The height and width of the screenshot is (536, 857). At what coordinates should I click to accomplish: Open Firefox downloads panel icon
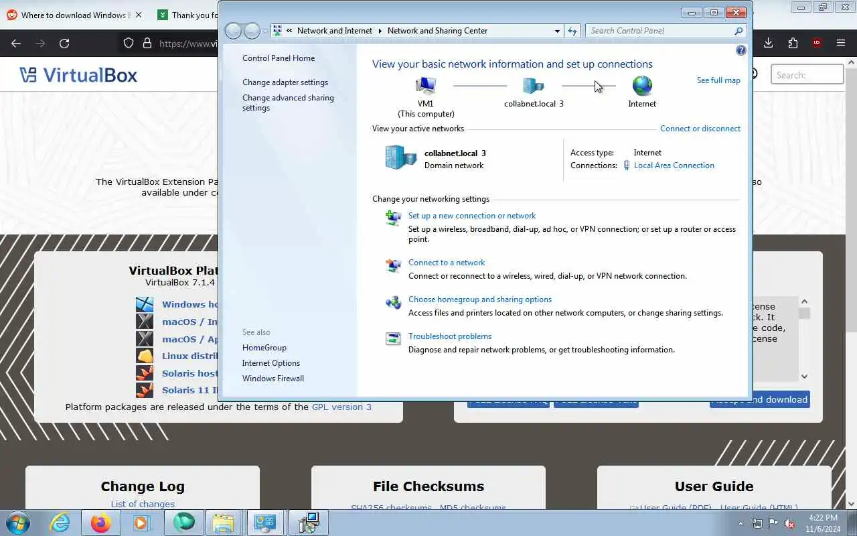pyautogui.click(x=768, y=43)
